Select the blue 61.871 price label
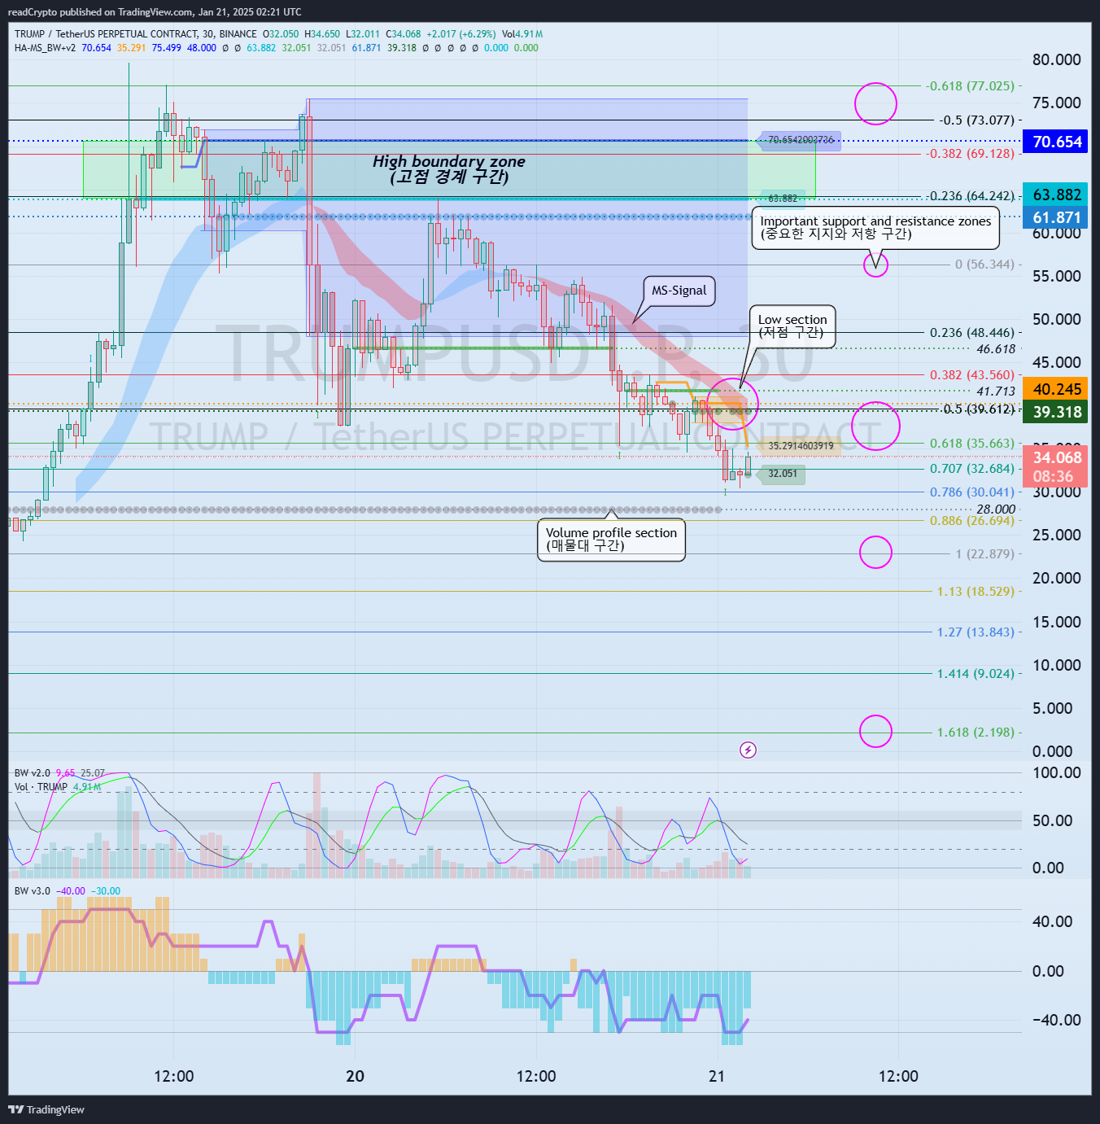Image resolution: width=1100 pixels, height=1124 pixels. (1057, 217)
